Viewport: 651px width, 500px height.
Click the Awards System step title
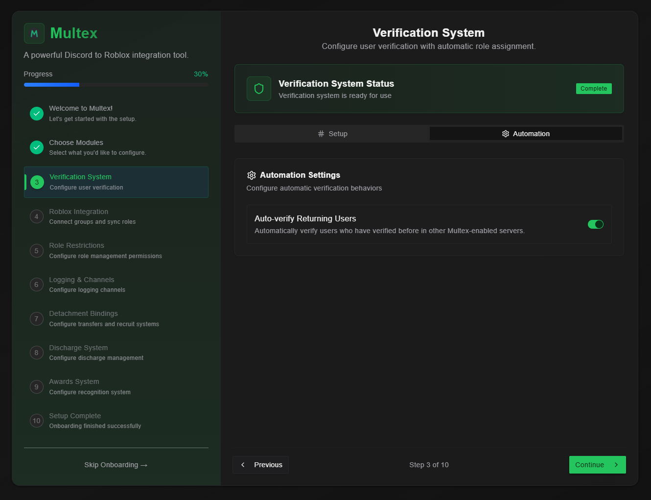click(74, 381)
